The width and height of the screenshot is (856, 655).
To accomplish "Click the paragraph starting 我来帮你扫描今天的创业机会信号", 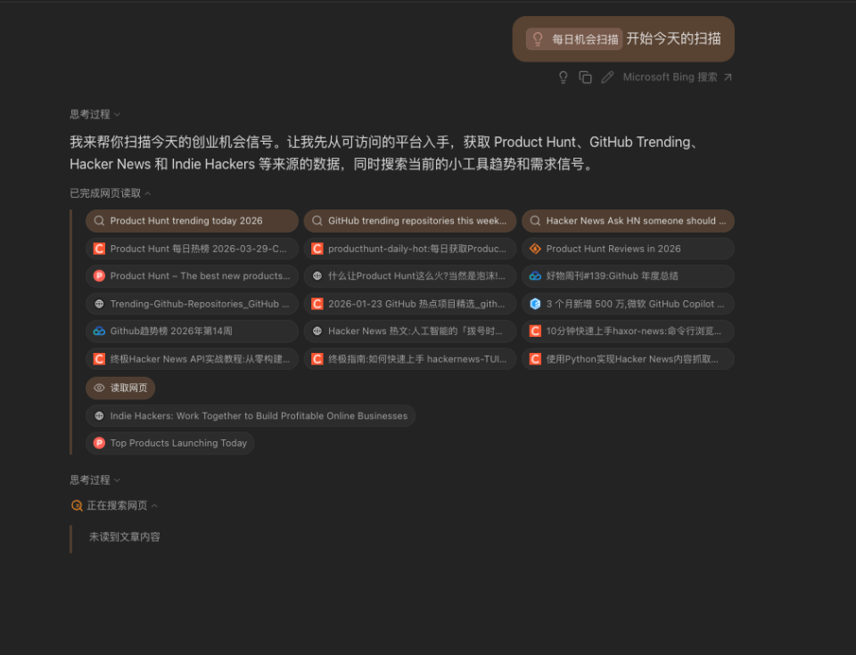I will (x=385, y=153).
